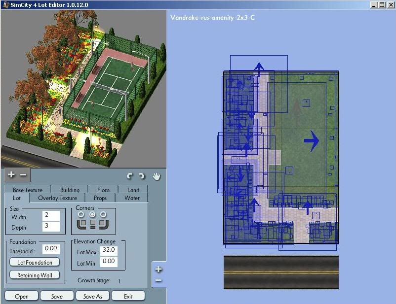The width and height of the screenshot is (396, 304).
Task: Click the 3D lot preview image
Action: tap(83, 89)
